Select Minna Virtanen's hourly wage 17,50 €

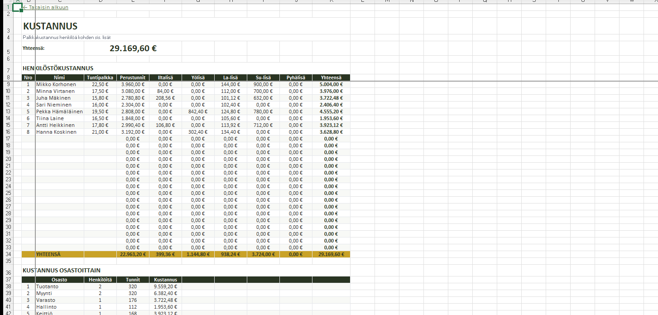click(x=100, y=91)
